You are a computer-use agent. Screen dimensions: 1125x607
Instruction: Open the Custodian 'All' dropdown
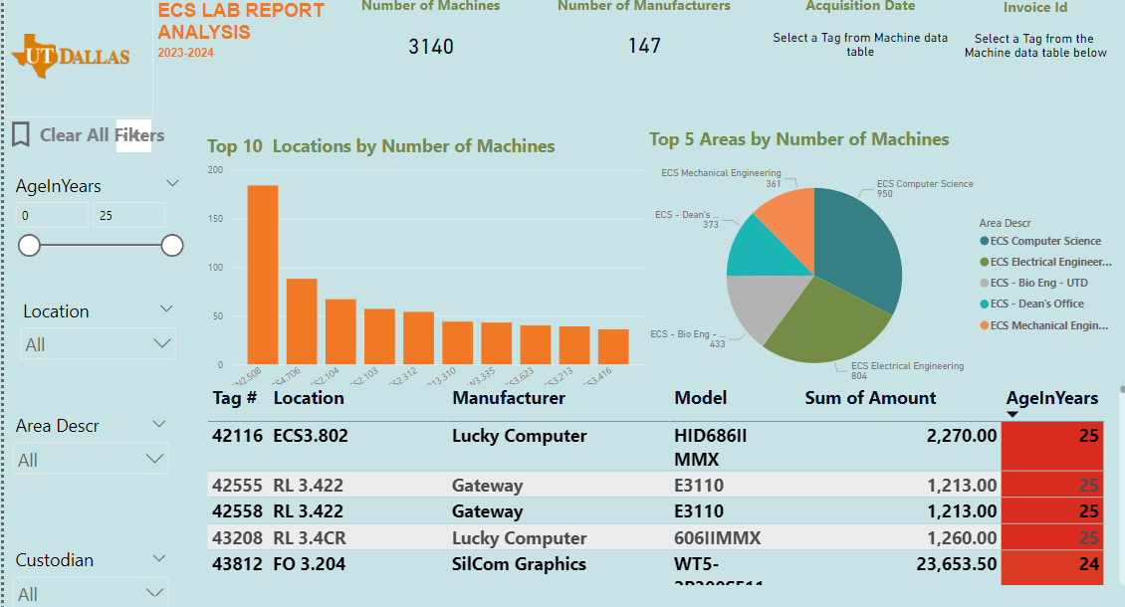92,593
